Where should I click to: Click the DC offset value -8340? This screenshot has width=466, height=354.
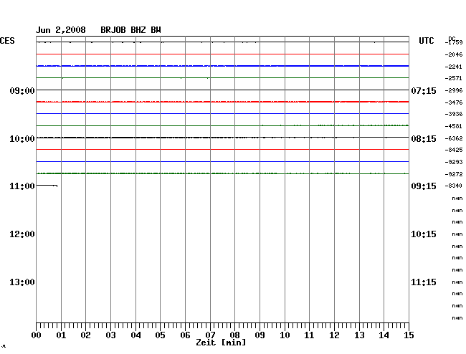(454, 186)
